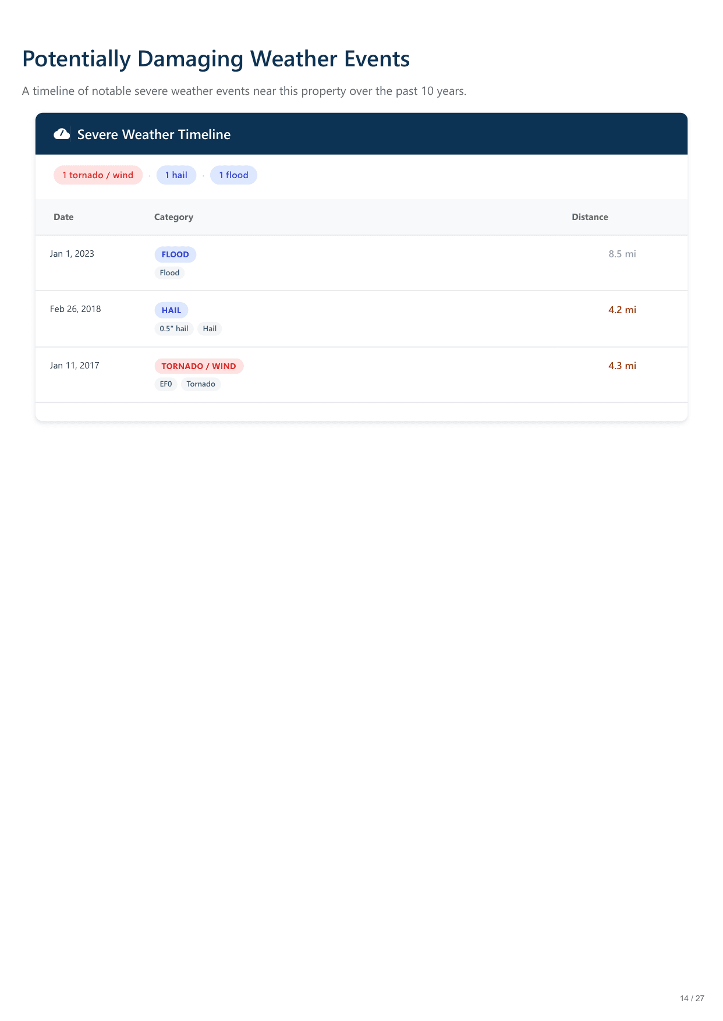Click the gray Flood tag below FLOOD badge
This screenshot has width=723, height=1021.
[169, 273]
